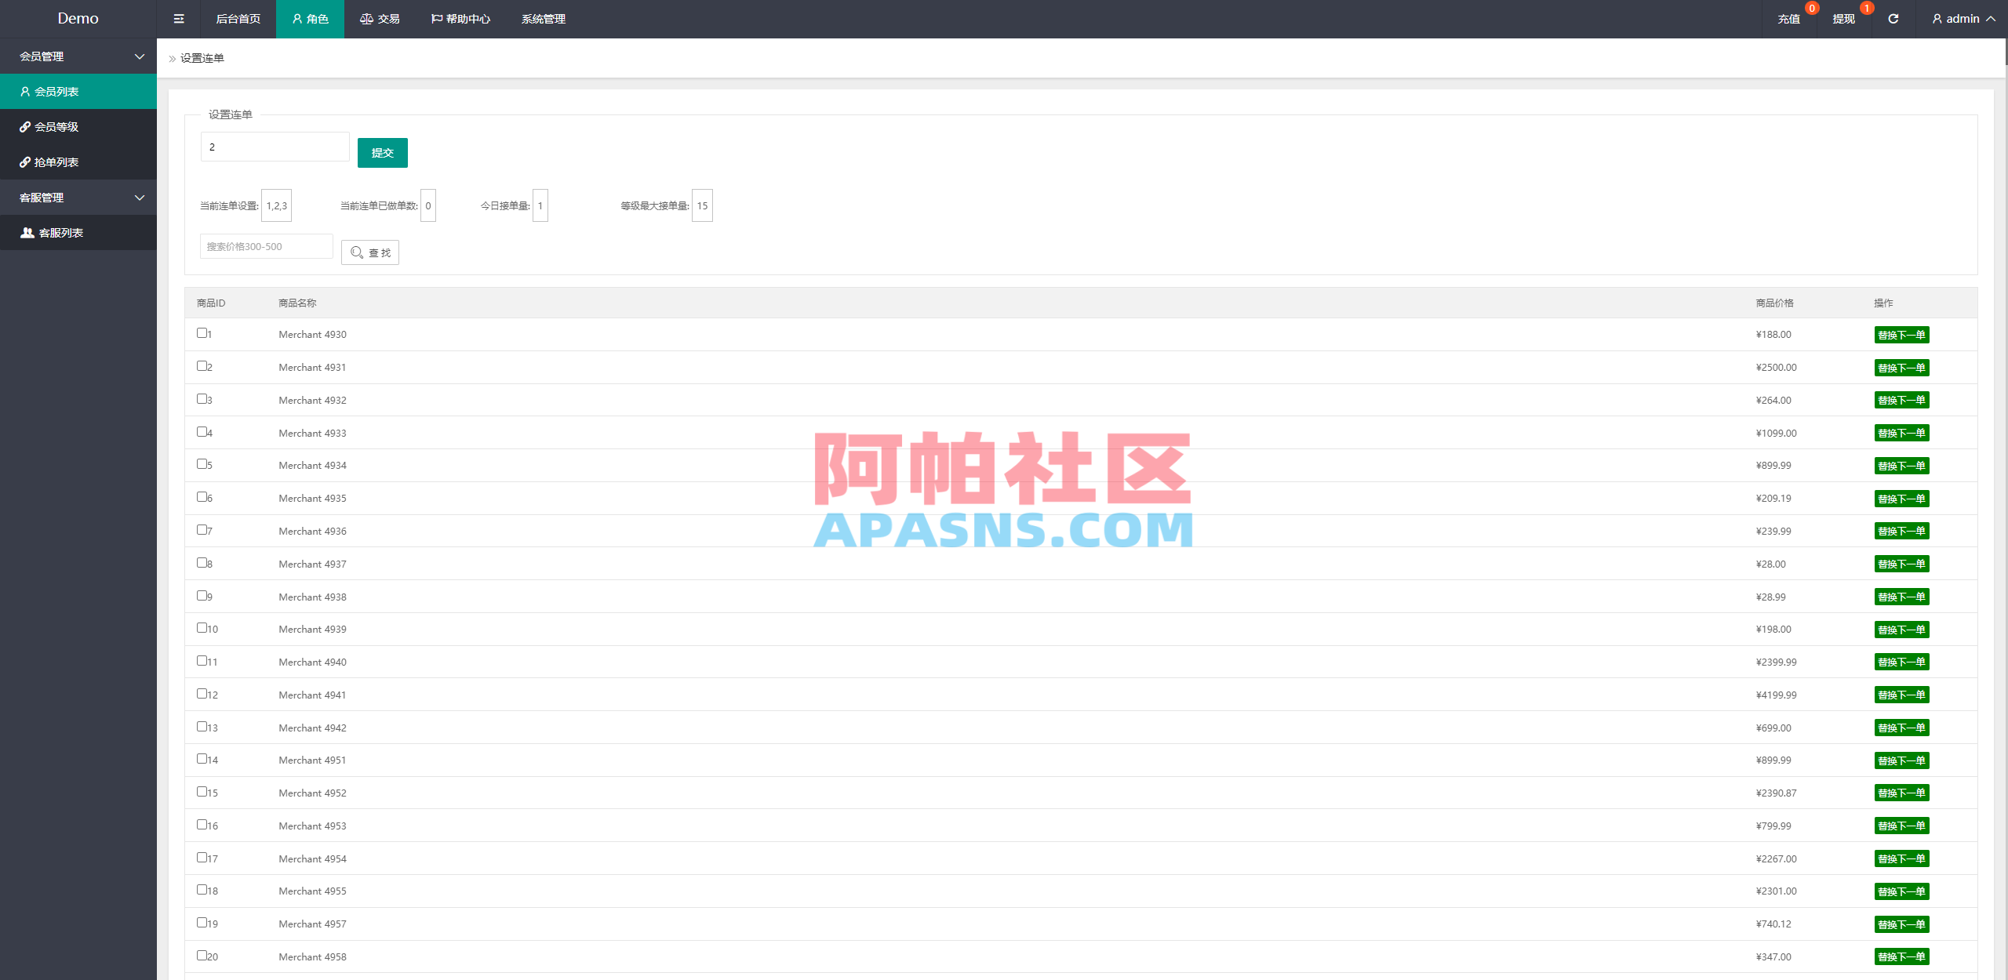Click the refresh icon near admin
The image size is (2008, 980).
click(x=1892, y=19)
